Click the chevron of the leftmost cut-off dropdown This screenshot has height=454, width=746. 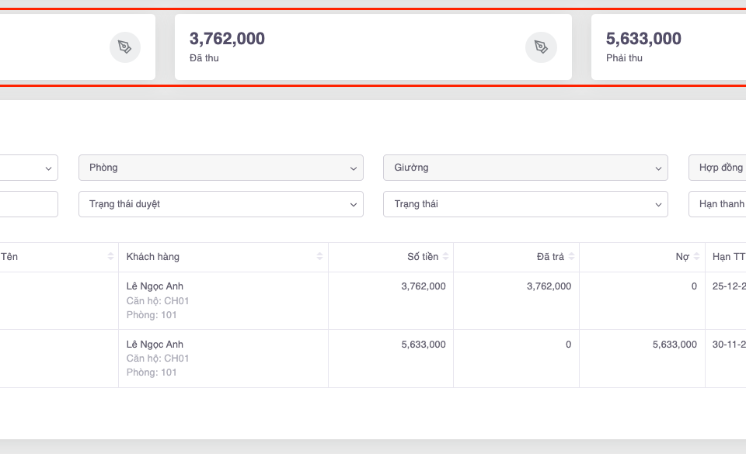[48, 168]
